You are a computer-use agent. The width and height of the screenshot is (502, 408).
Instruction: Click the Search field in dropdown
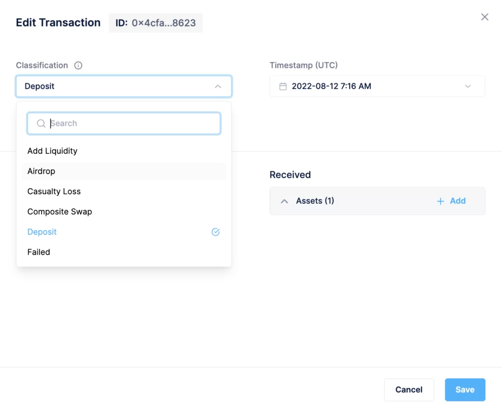124,123
